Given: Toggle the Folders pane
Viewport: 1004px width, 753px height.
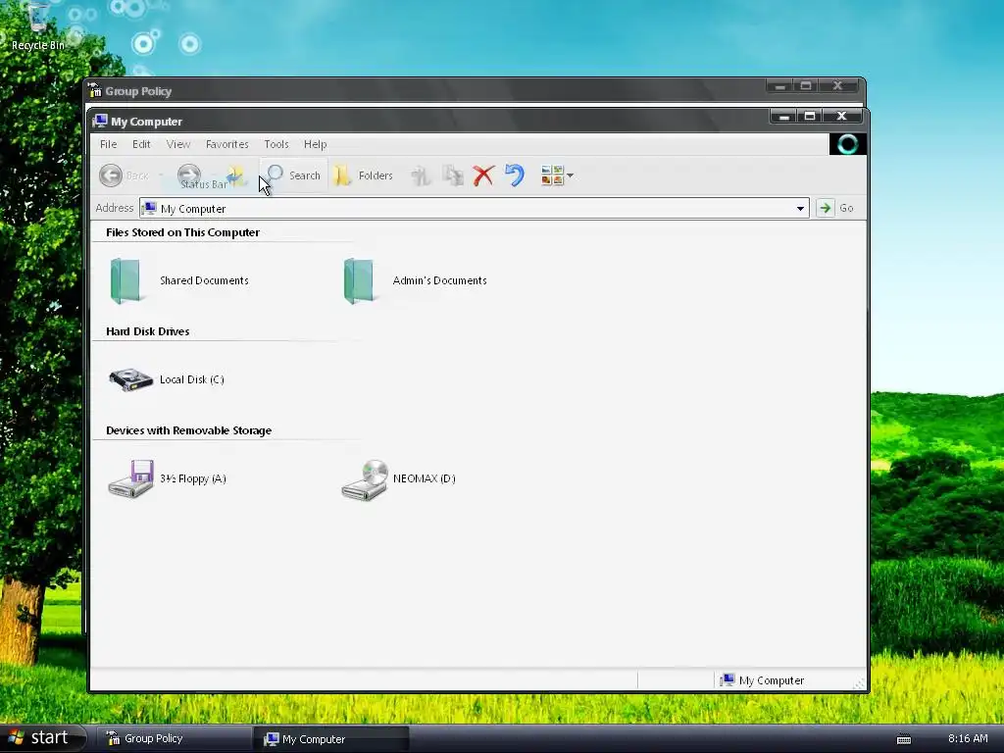Looking at the screenshot, I should (363, 175).
